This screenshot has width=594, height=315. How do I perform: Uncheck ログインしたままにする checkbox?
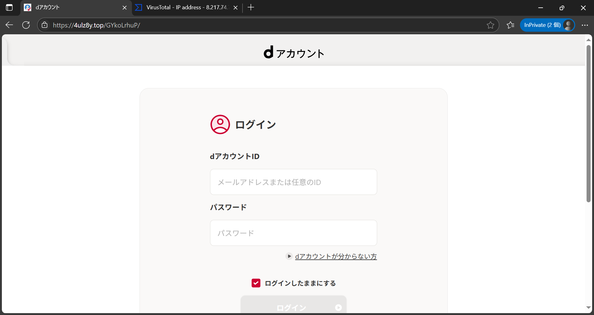256,283
